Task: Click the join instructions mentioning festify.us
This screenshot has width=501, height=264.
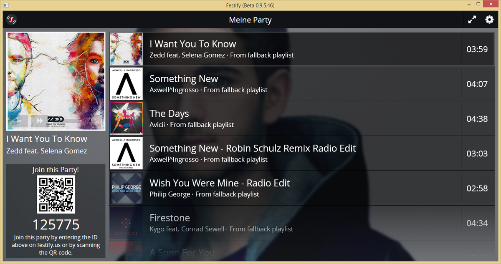Action: pyautogui.click(x=56, y=245)
